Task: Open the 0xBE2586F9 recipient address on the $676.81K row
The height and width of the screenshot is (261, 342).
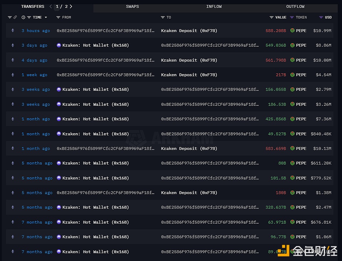Action: (210, 222)
